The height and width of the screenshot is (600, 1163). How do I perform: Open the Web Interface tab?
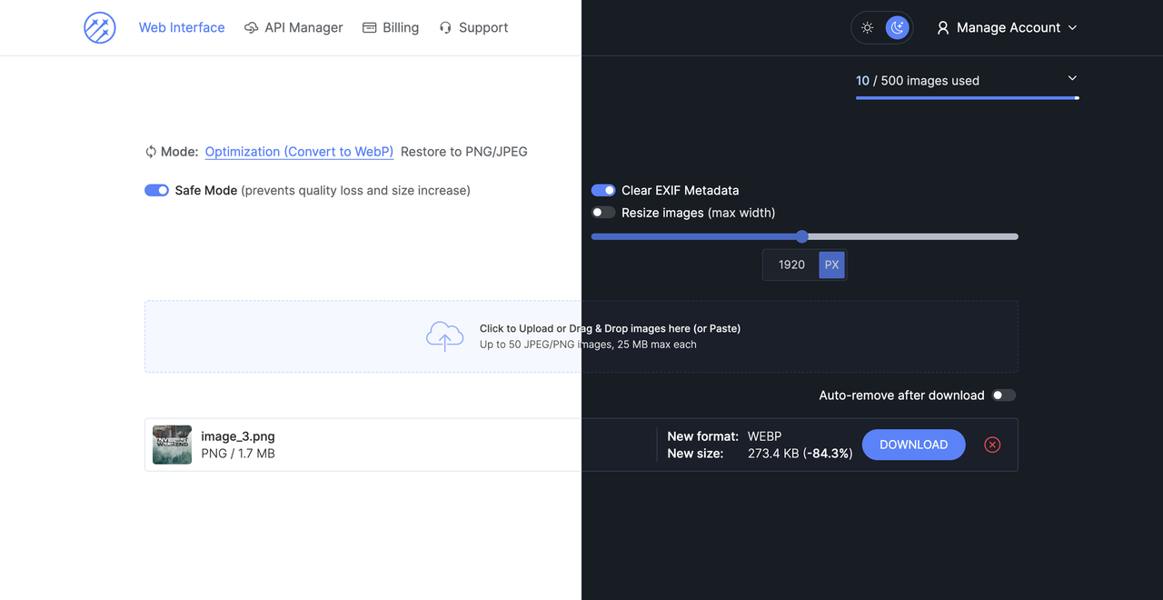(x=182, y=28)
